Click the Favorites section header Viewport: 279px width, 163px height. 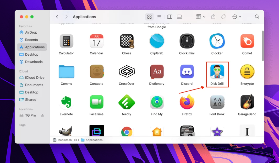click(25, 26)
